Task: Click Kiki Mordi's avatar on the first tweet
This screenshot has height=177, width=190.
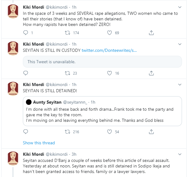Action: point(13,12)
